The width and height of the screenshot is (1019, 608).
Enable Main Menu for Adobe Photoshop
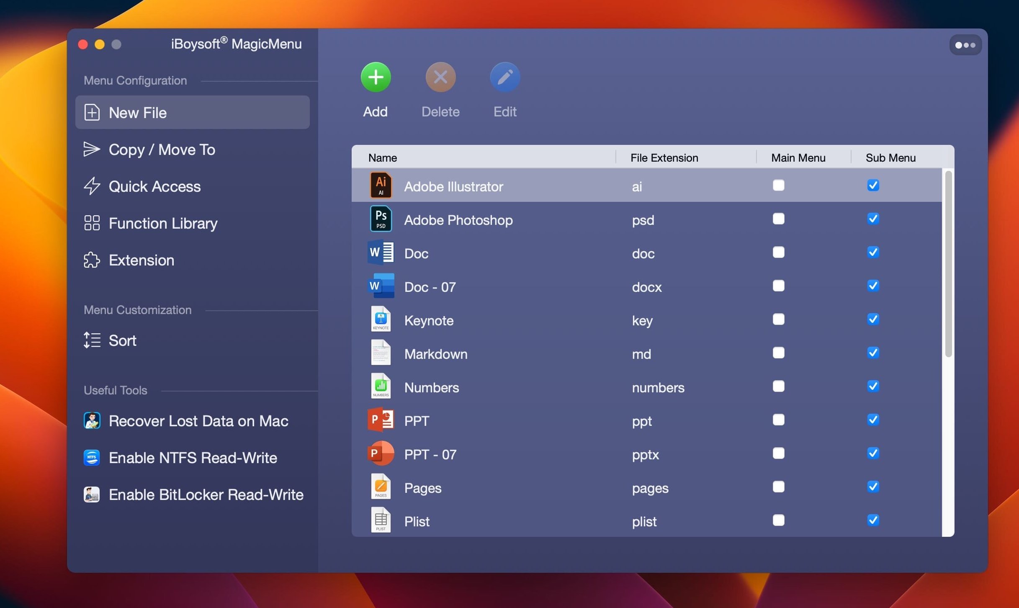(778, 219)
